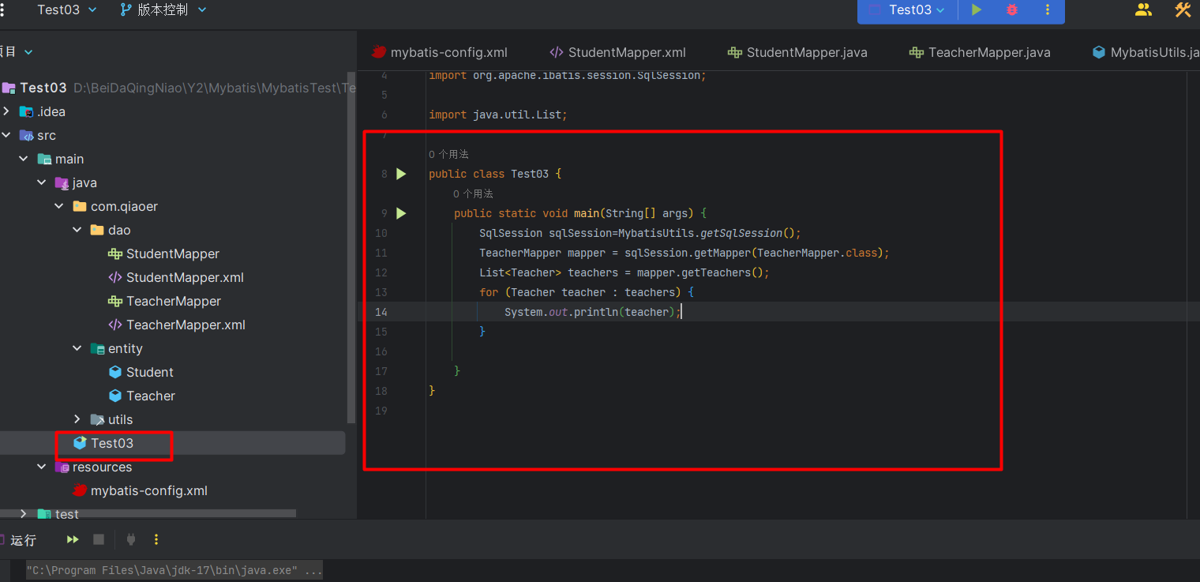Open more run actions via the three-dot menu

pos(1048,10)
